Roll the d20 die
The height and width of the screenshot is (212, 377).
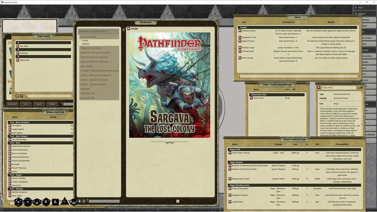pos(18,202)
